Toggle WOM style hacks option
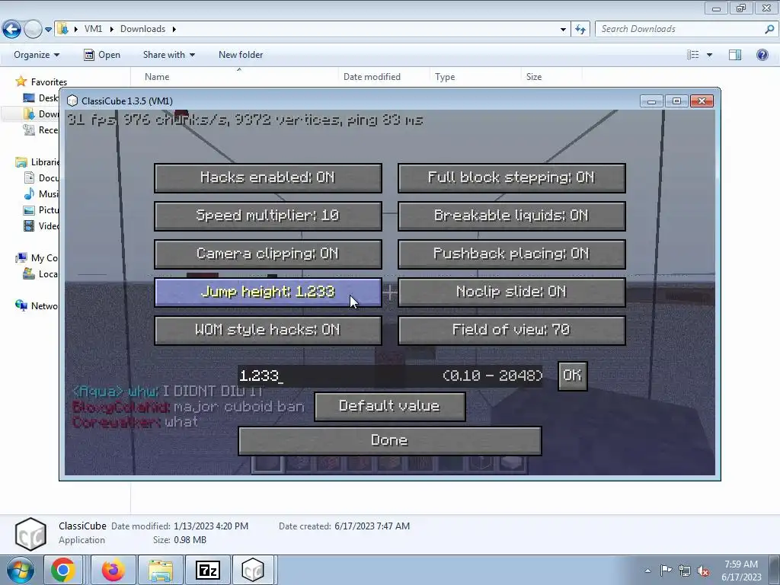780x585 pixels. 267,331
